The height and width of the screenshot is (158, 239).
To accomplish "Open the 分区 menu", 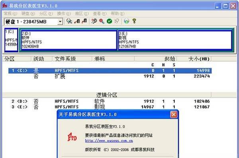I will click(x=46, y=14).
